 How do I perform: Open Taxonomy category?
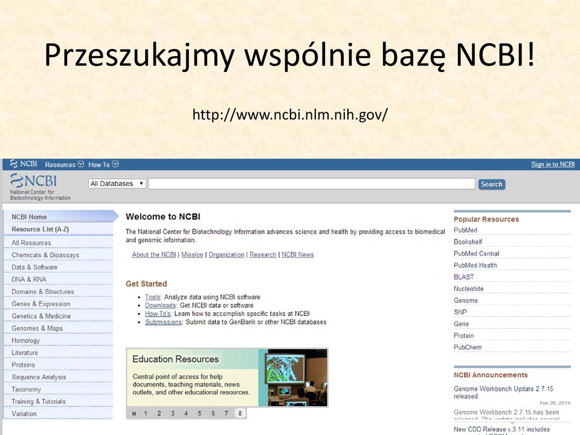click(x=58, y=389)
